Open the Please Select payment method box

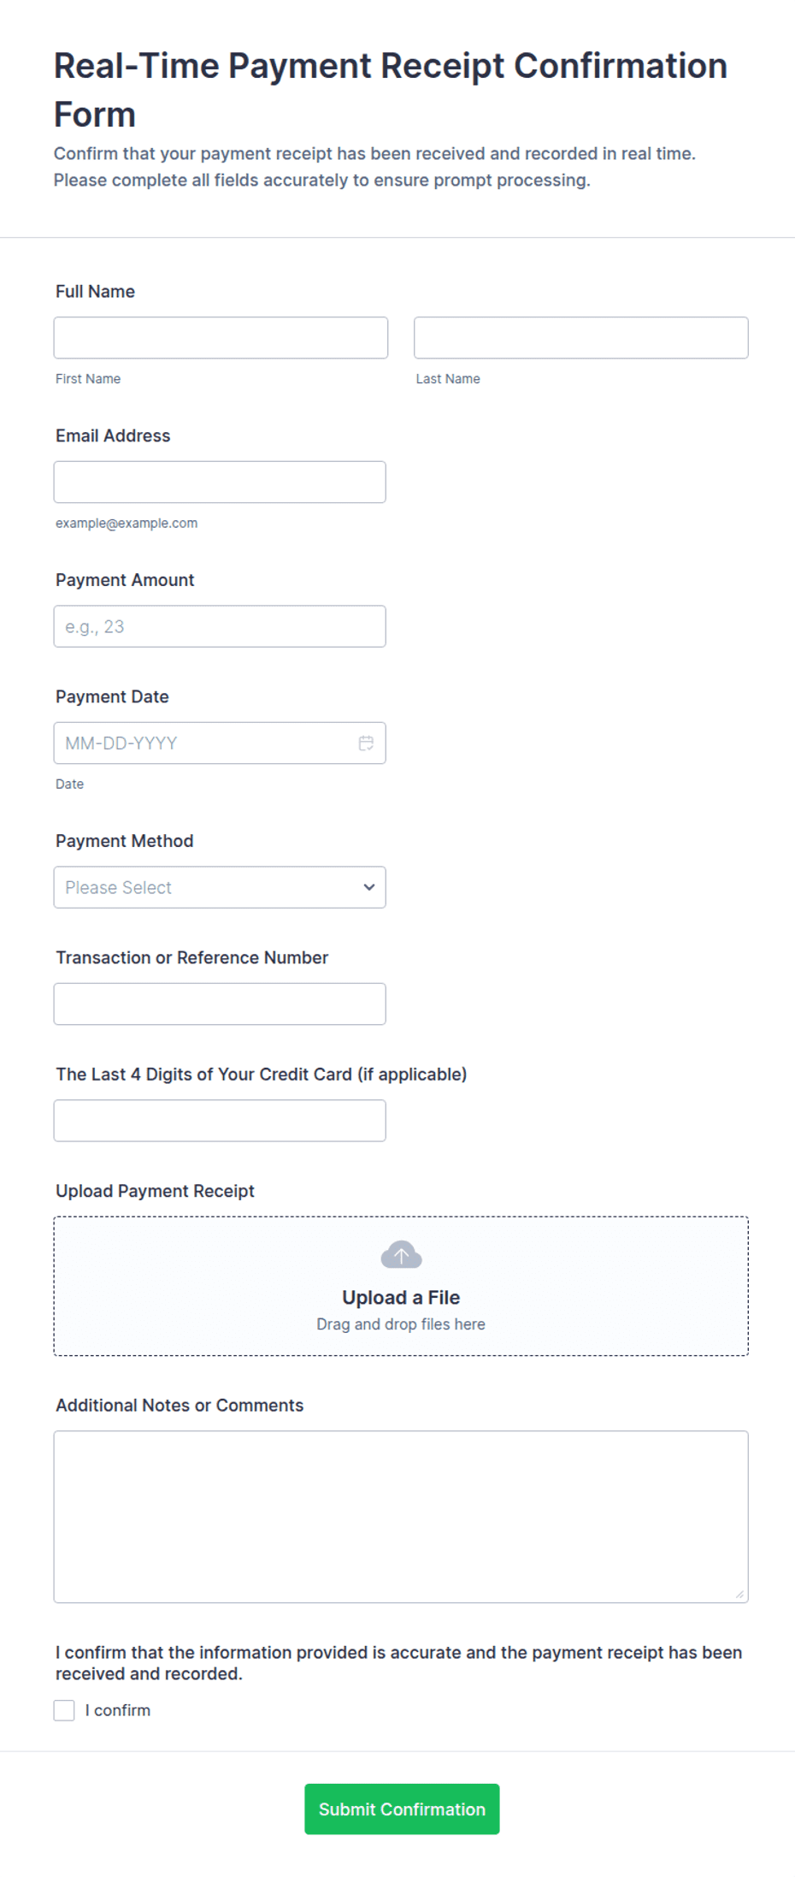click(x=220, y=887)
